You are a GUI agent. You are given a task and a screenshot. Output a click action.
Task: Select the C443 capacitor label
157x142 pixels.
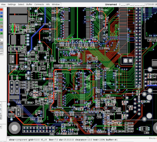43,66
